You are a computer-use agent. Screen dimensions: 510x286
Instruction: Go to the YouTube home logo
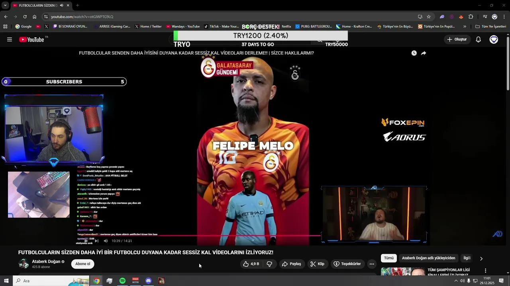coord(32,39)
